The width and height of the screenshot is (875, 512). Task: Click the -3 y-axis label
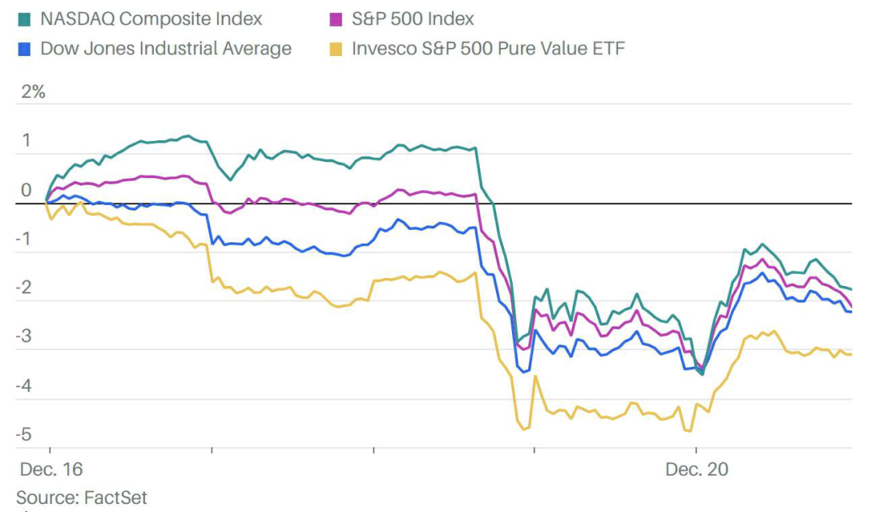click(23, 336)
